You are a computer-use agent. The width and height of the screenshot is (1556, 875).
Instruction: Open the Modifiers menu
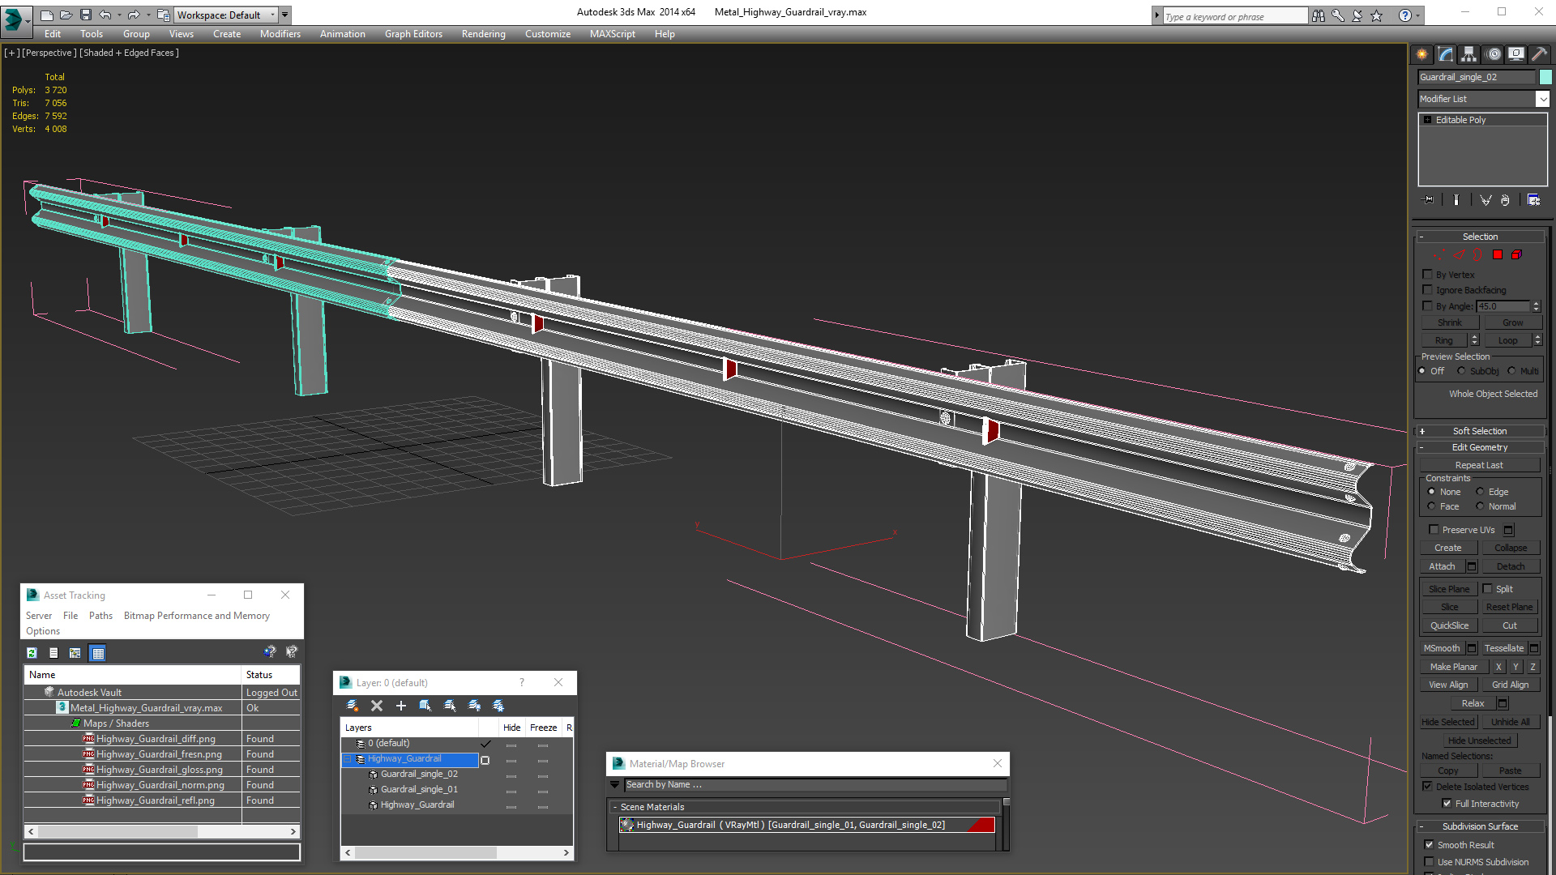tap(280, 34)
